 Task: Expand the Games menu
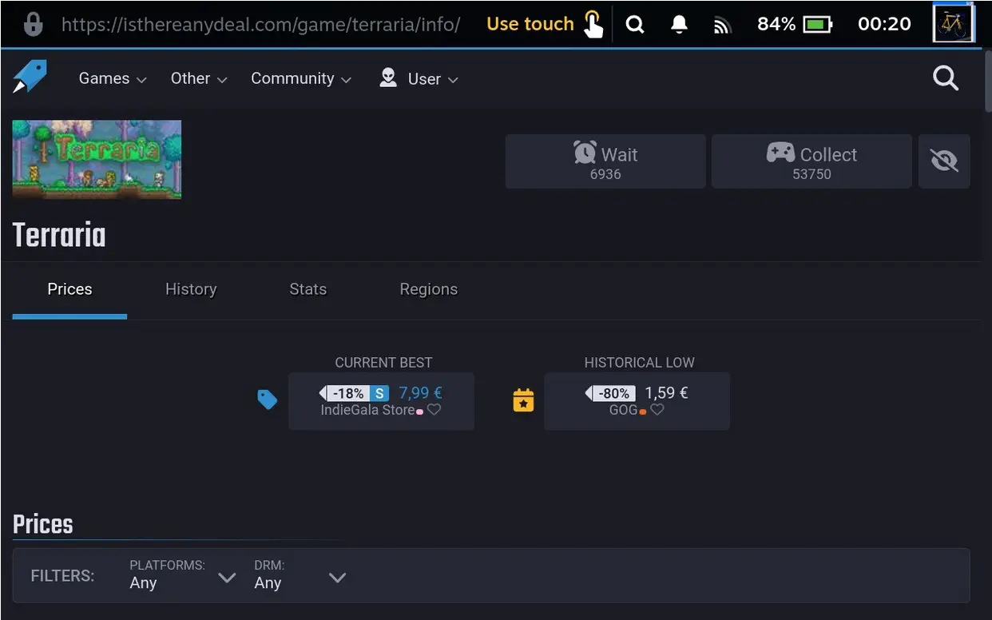113,78
